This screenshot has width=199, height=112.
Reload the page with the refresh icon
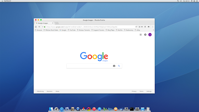pyautogui.click(x=136, y=27)
